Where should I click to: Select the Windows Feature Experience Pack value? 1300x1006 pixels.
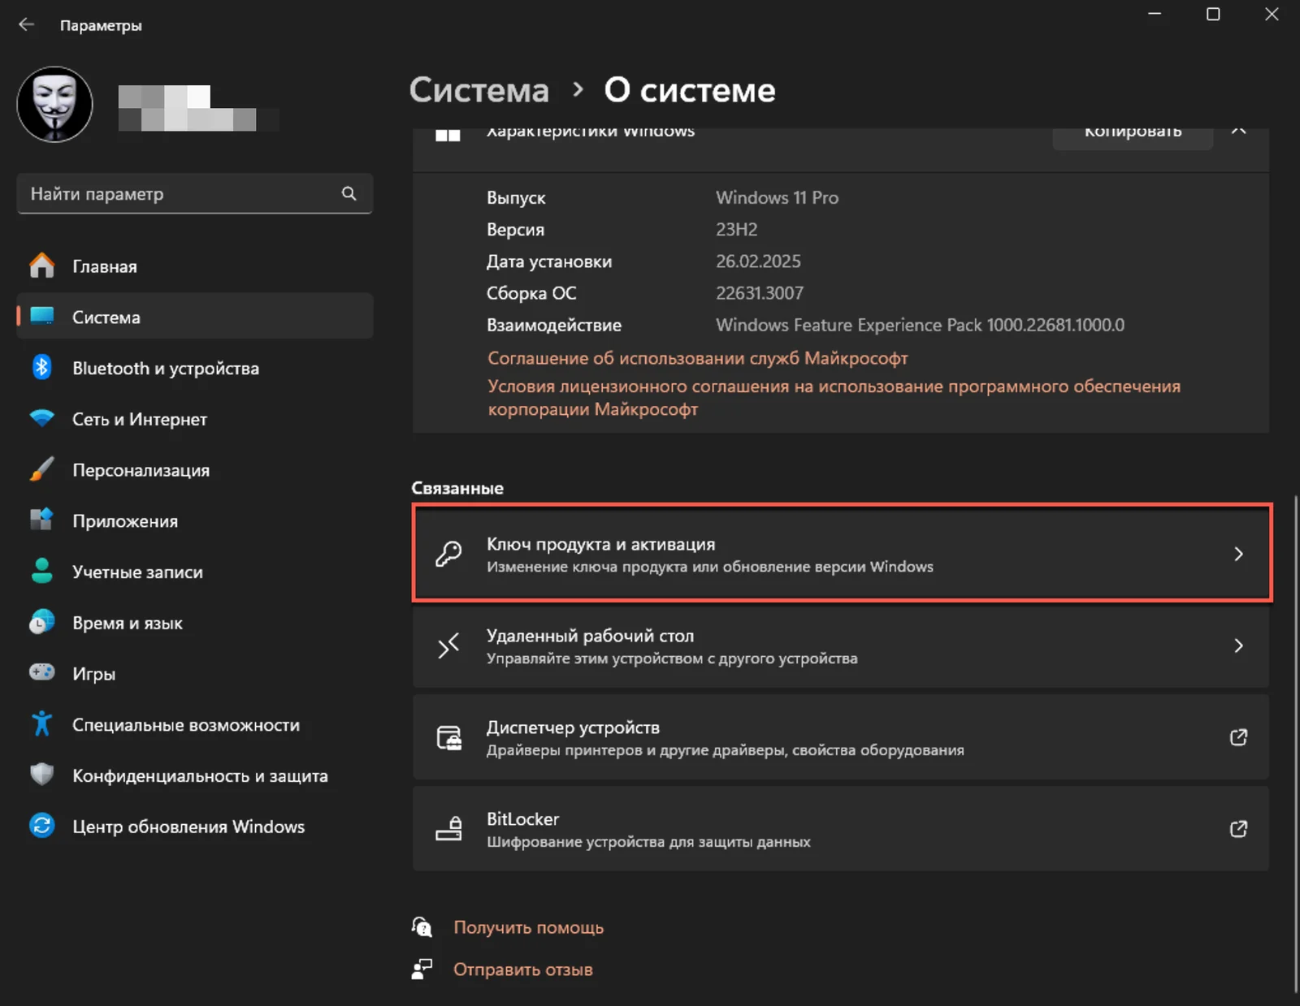pos(920,325)
